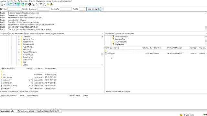Expand the MyCommand folder node
207x116 pixels.
point(19,42)
